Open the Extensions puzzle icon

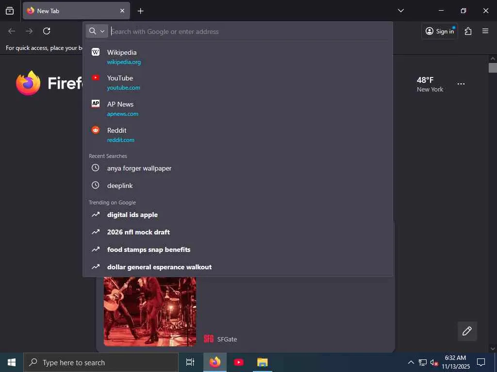[468, 31]
